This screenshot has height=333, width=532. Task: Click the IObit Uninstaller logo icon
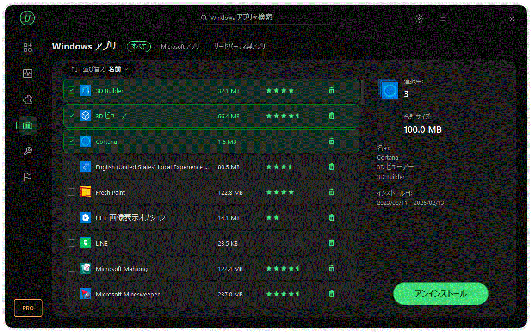(27, 18)
